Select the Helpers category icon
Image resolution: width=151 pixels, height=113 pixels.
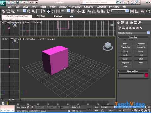(134, 28)
